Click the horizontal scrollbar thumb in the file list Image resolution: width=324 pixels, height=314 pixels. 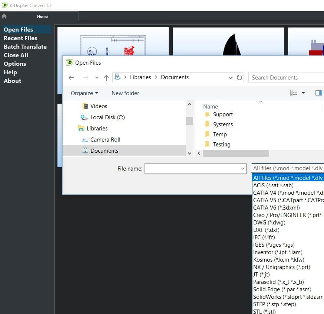point(236,153)
